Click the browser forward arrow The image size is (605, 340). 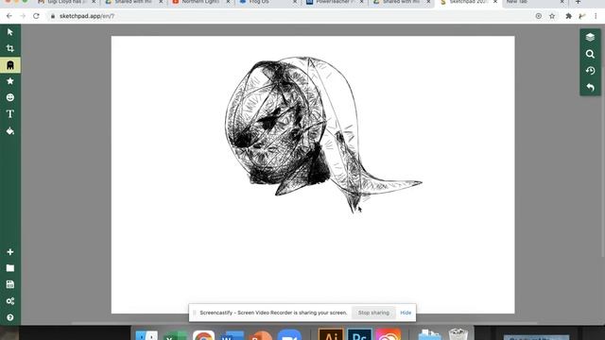(23, 16)
